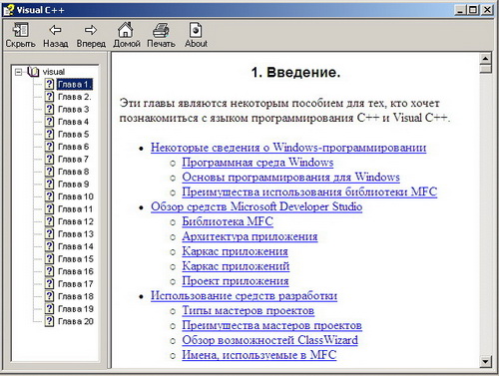Open Глава 5 topic
Screen dimensions: 499x376
pos(74,135)
